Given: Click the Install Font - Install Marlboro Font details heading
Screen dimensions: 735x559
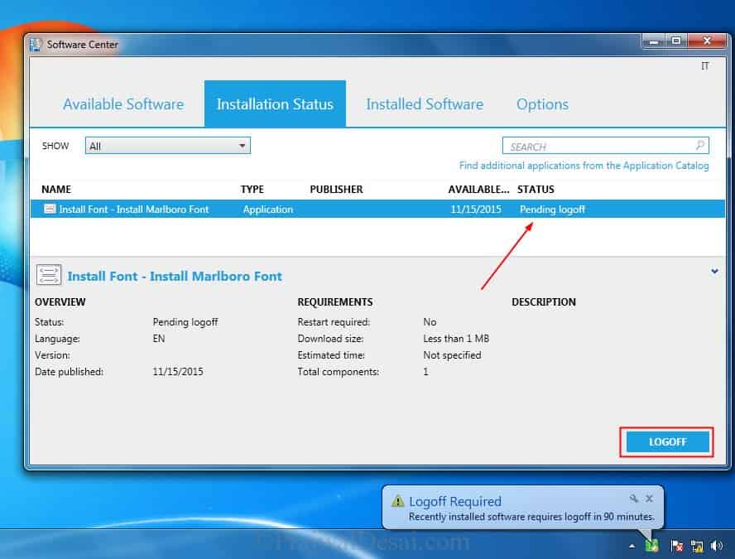Looking at the screenshot, I should (175, 277).
